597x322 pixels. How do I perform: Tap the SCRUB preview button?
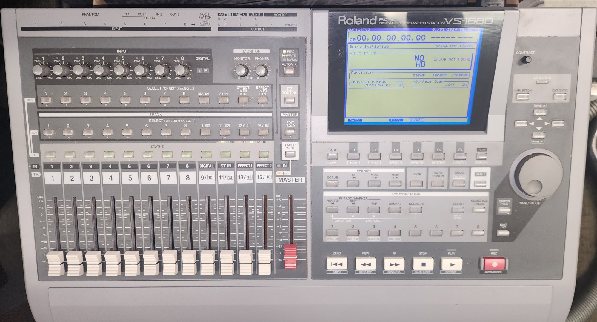coord(332,184)
